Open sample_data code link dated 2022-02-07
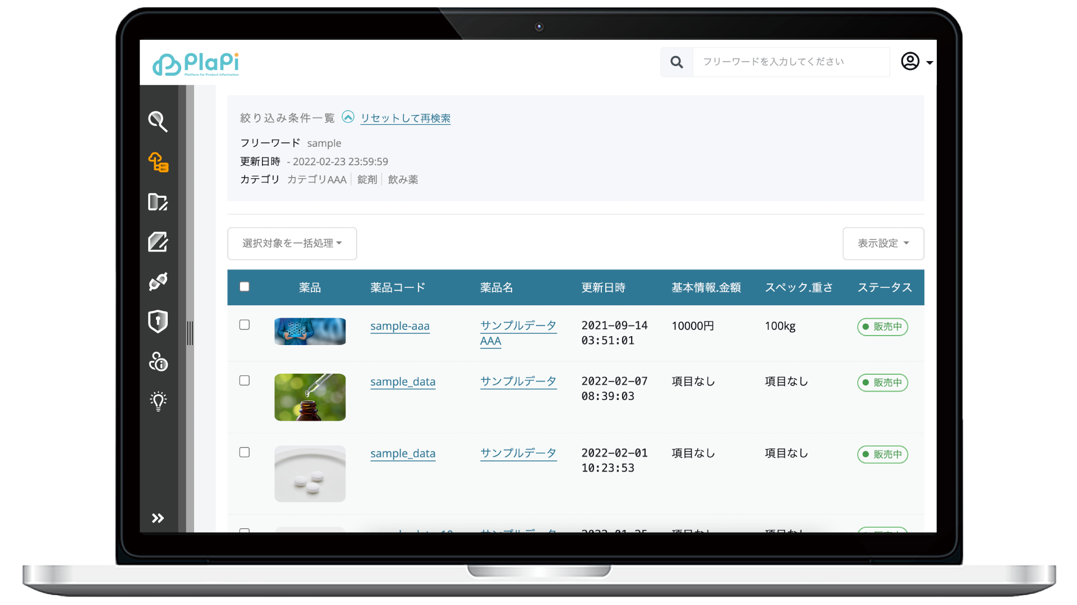The height and width of the screenshot is (605, 1077). 403,382
